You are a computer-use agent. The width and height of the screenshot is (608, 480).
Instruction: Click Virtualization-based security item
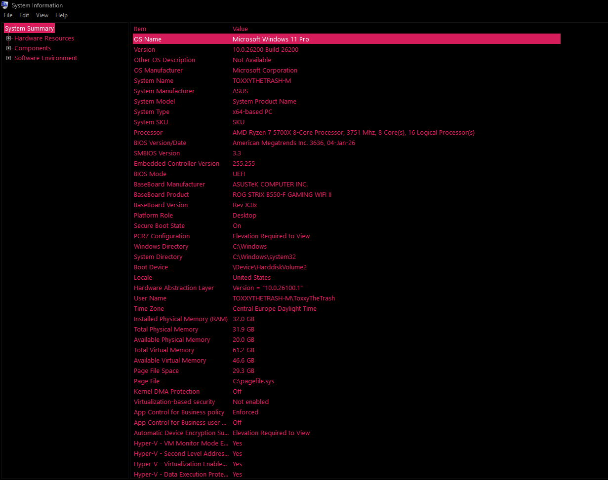click(x=174, y=402)
